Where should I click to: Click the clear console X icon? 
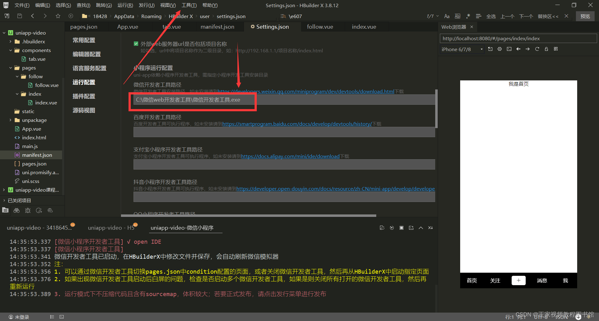(x=431, y=228)
